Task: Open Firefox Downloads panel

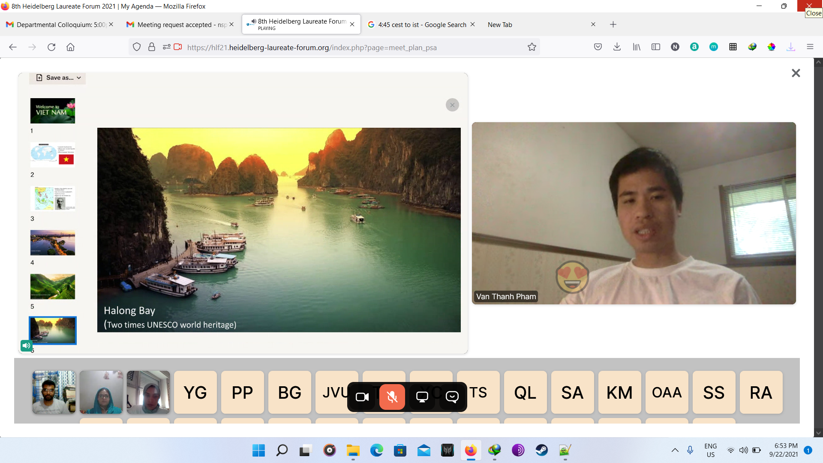Action: (617, 47)
